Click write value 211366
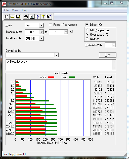129x159 pixels. click(x=97, y=123)
